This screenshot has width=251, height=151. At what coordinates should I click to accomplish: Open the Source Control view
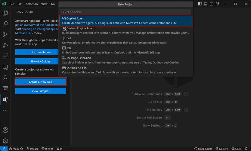5,35
